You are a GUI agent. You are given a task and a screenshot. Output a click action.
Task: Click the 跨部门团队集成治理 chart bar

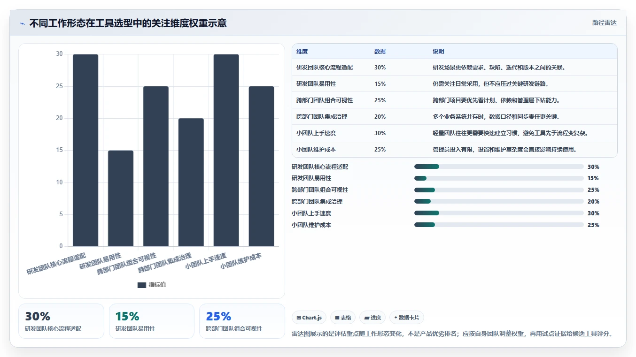tap(191, 182)
